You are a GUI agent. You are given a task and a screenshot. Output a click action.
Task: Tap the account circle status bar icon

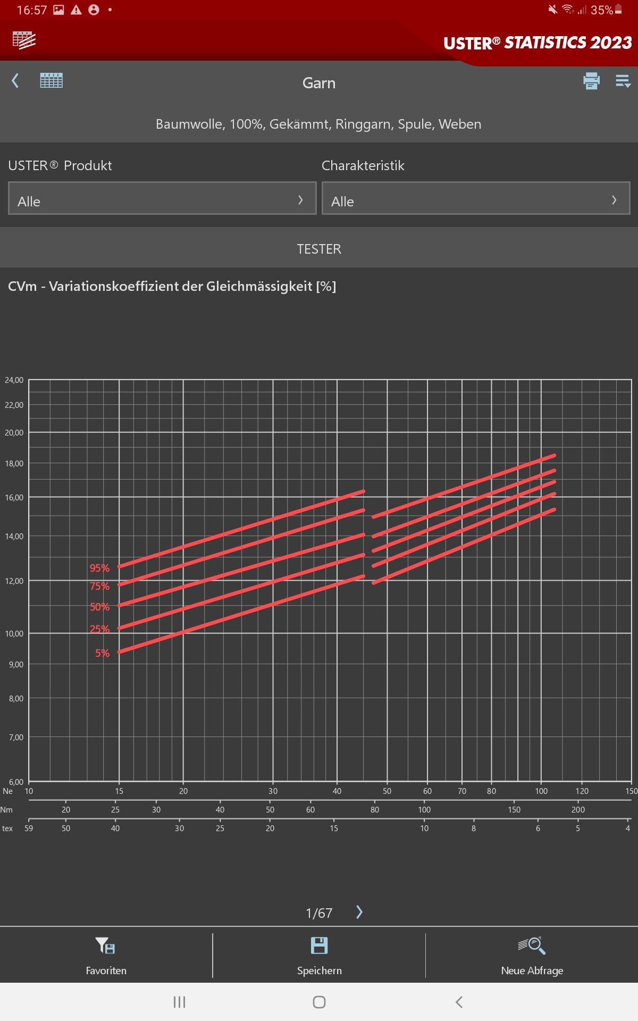(x=94, y=10)
